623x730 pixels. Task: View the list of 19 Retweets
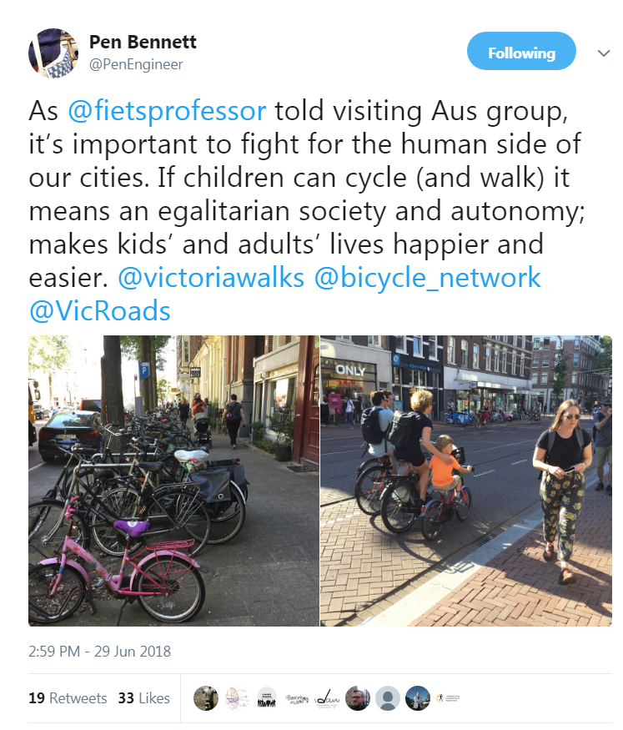coord(68,697)
